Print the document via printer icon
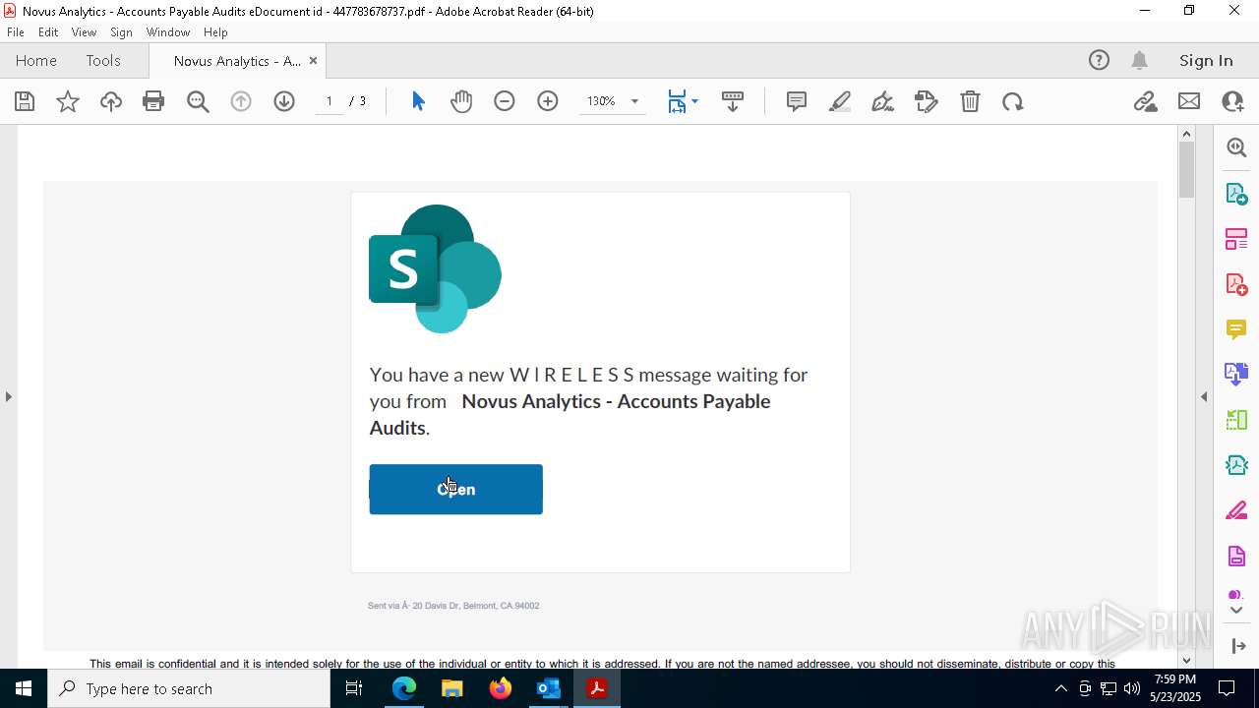 point(153,101)
